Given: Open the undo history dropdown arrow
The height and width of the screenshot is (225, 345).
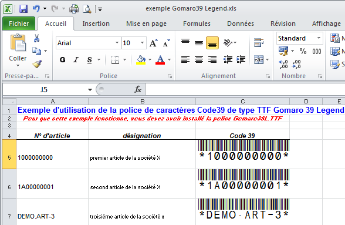Looking at the screenshot, I should click(x=45, y=9).
